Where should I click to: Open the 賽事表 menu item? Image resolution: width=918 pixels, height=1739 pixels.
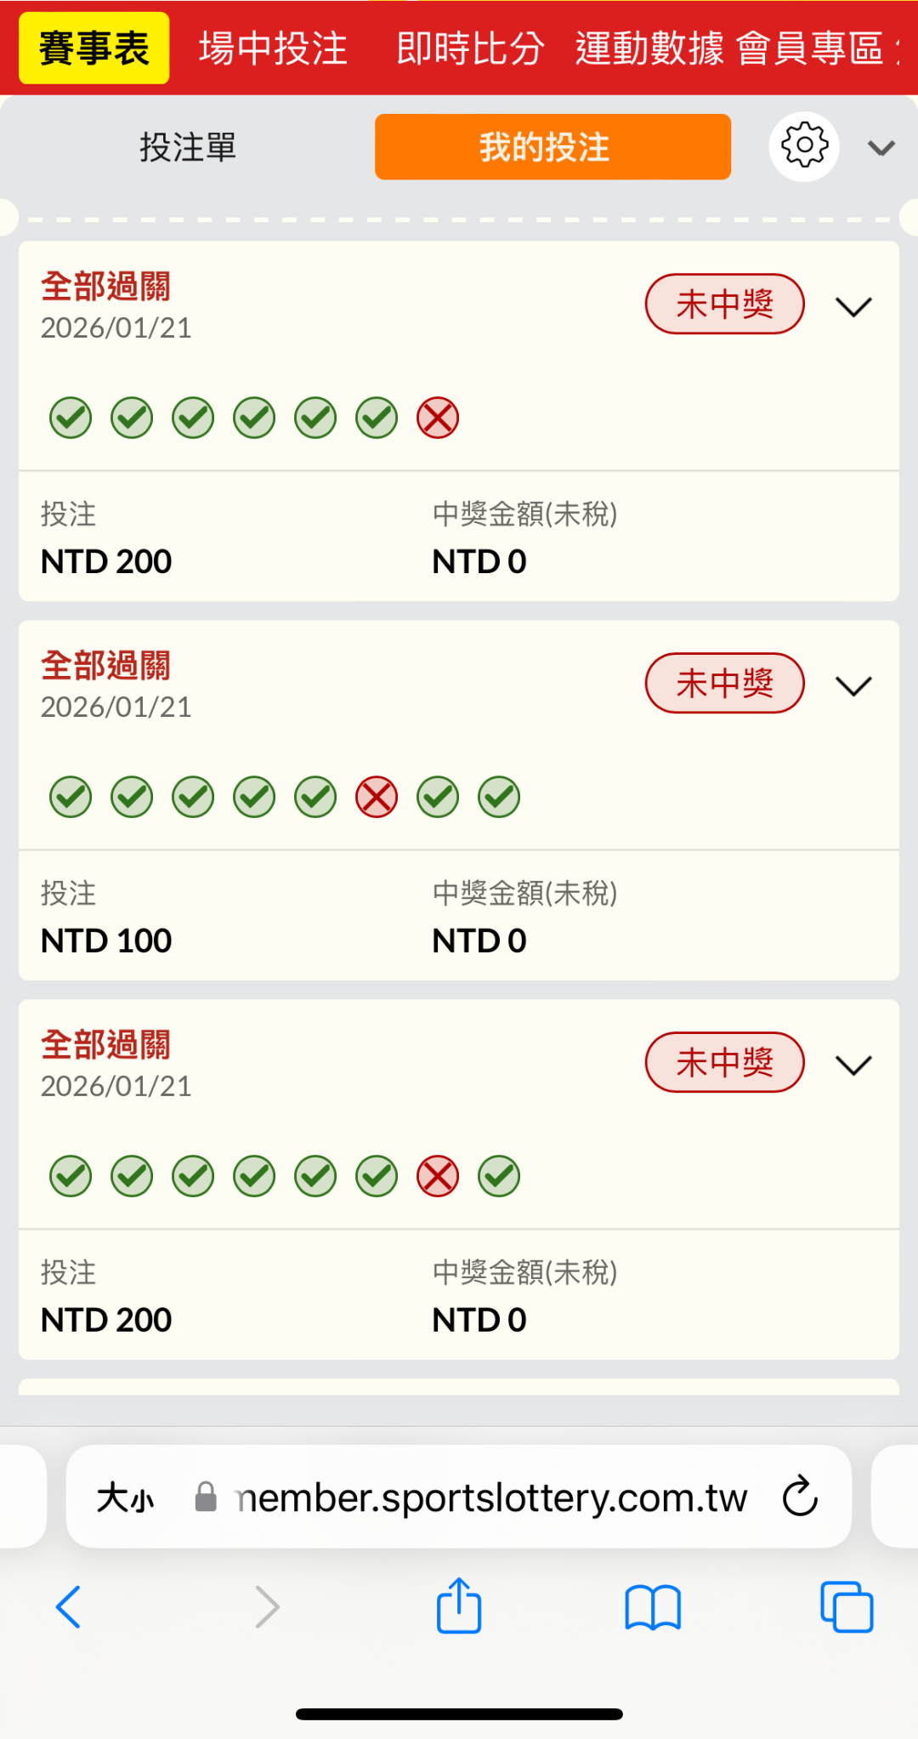(x=94, y=48)
